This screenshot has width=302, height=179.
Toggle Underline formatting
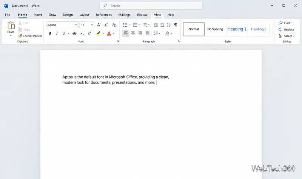(x=64, y=33)
